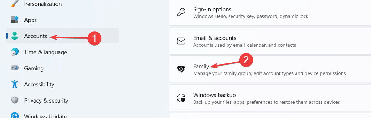Click the Apps icon in sidebar
Image resolution: width=371 pixels, height=118 pixels.
[15, 20]
